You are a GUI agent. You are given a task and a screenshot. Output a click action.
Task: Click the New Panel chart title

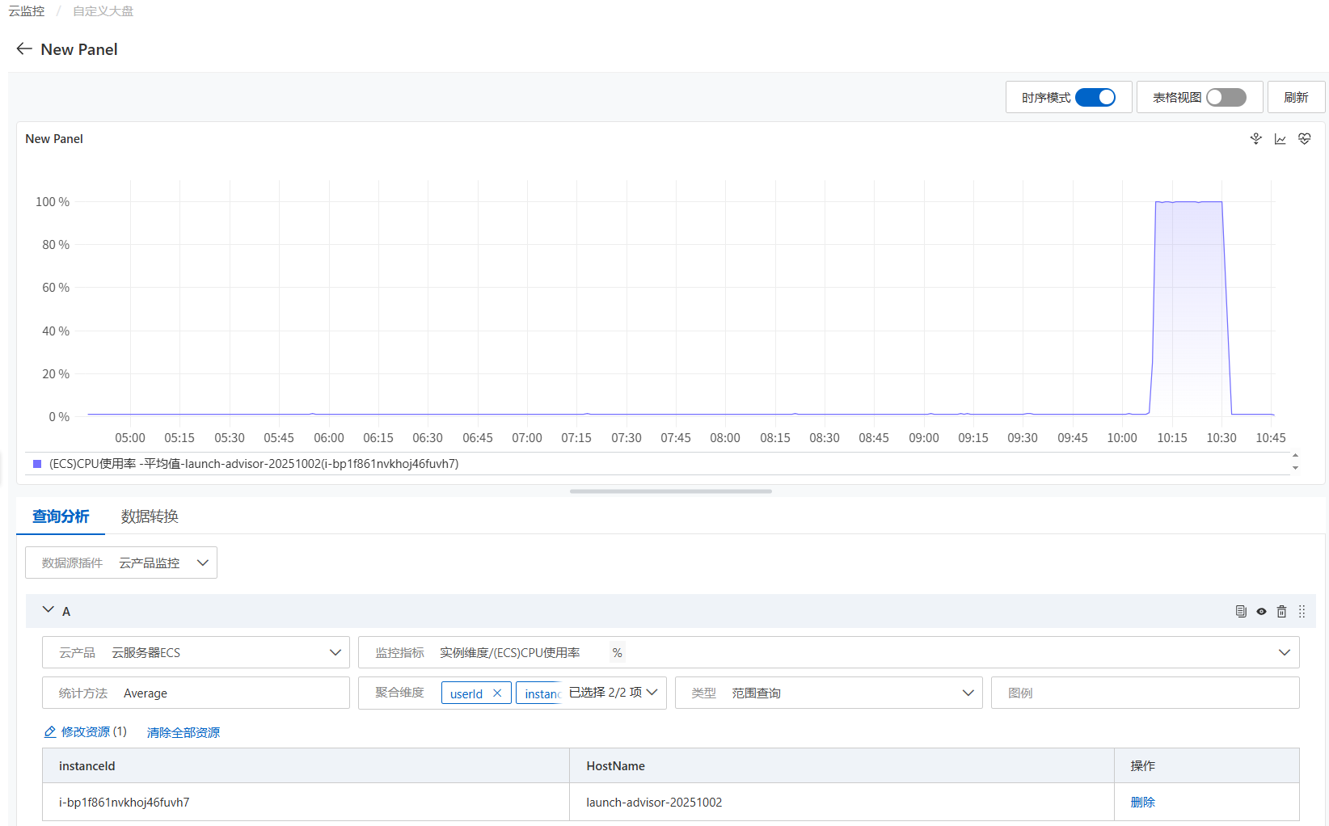tap(54, 138)
